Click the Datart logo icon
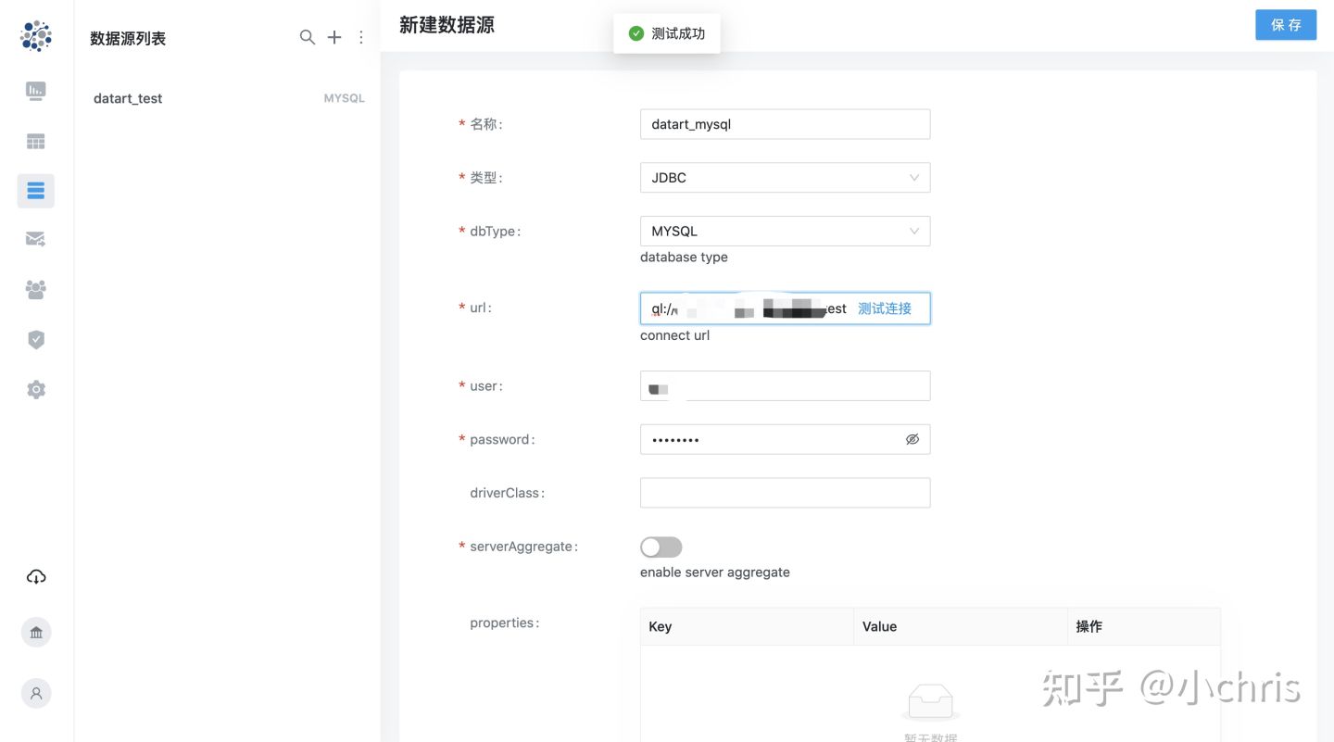Image resolution: width=1334 pixels, height=742 pixels. [x=36, y=36]
